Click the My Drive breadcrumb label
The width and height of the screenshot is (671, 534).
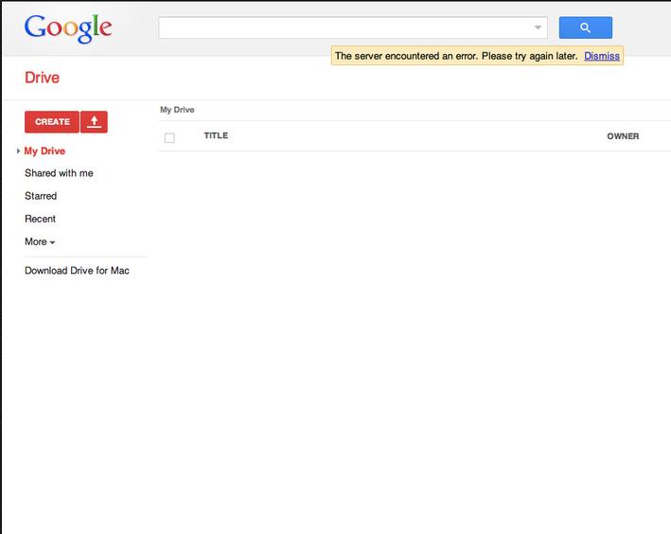[177, 110]
